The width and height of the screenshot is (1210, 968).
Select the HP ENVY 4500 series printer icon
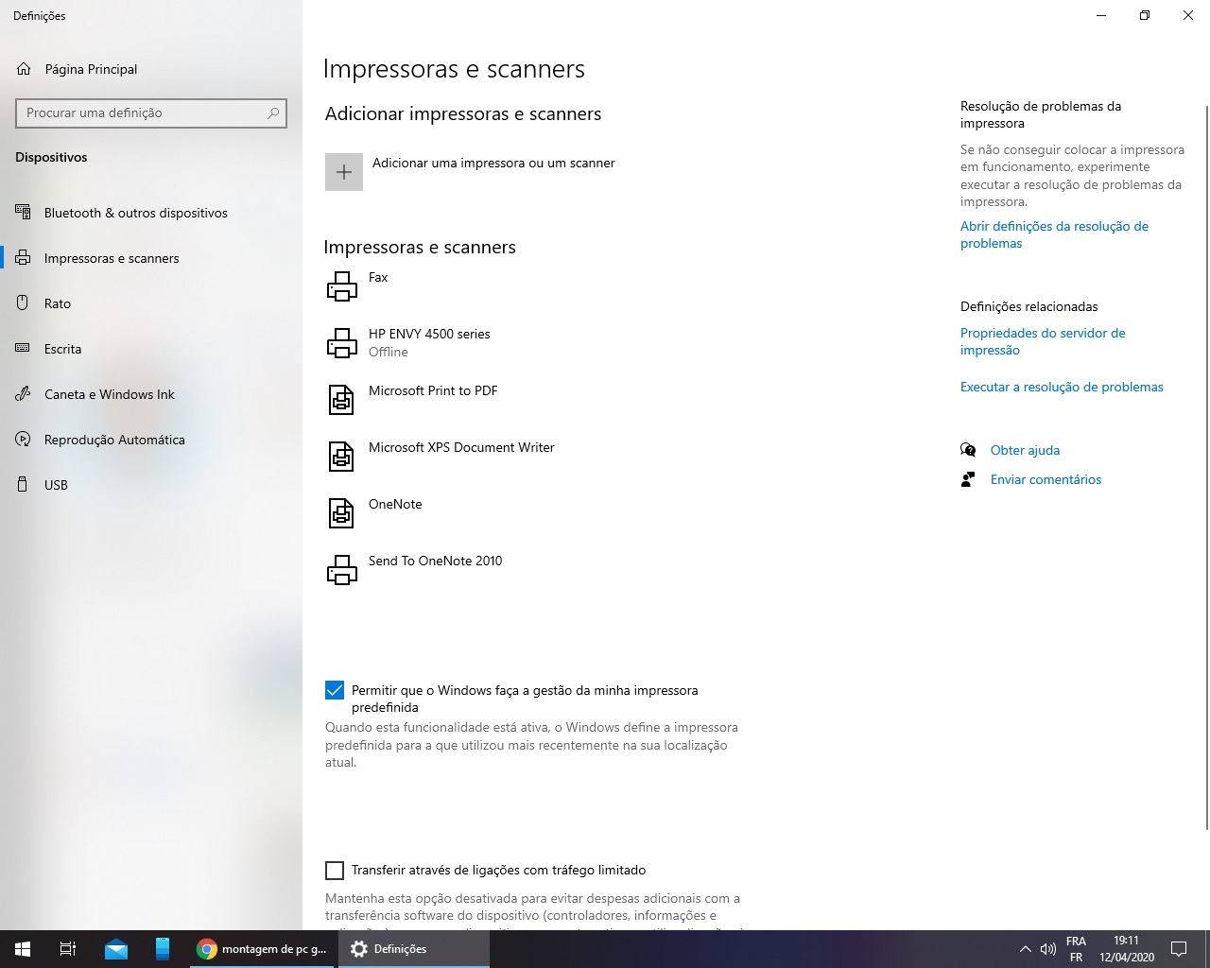point(342,342)
